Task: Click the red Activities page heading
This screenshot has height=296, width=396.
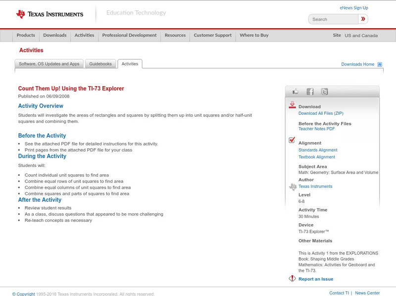Action: click(31, 50)
